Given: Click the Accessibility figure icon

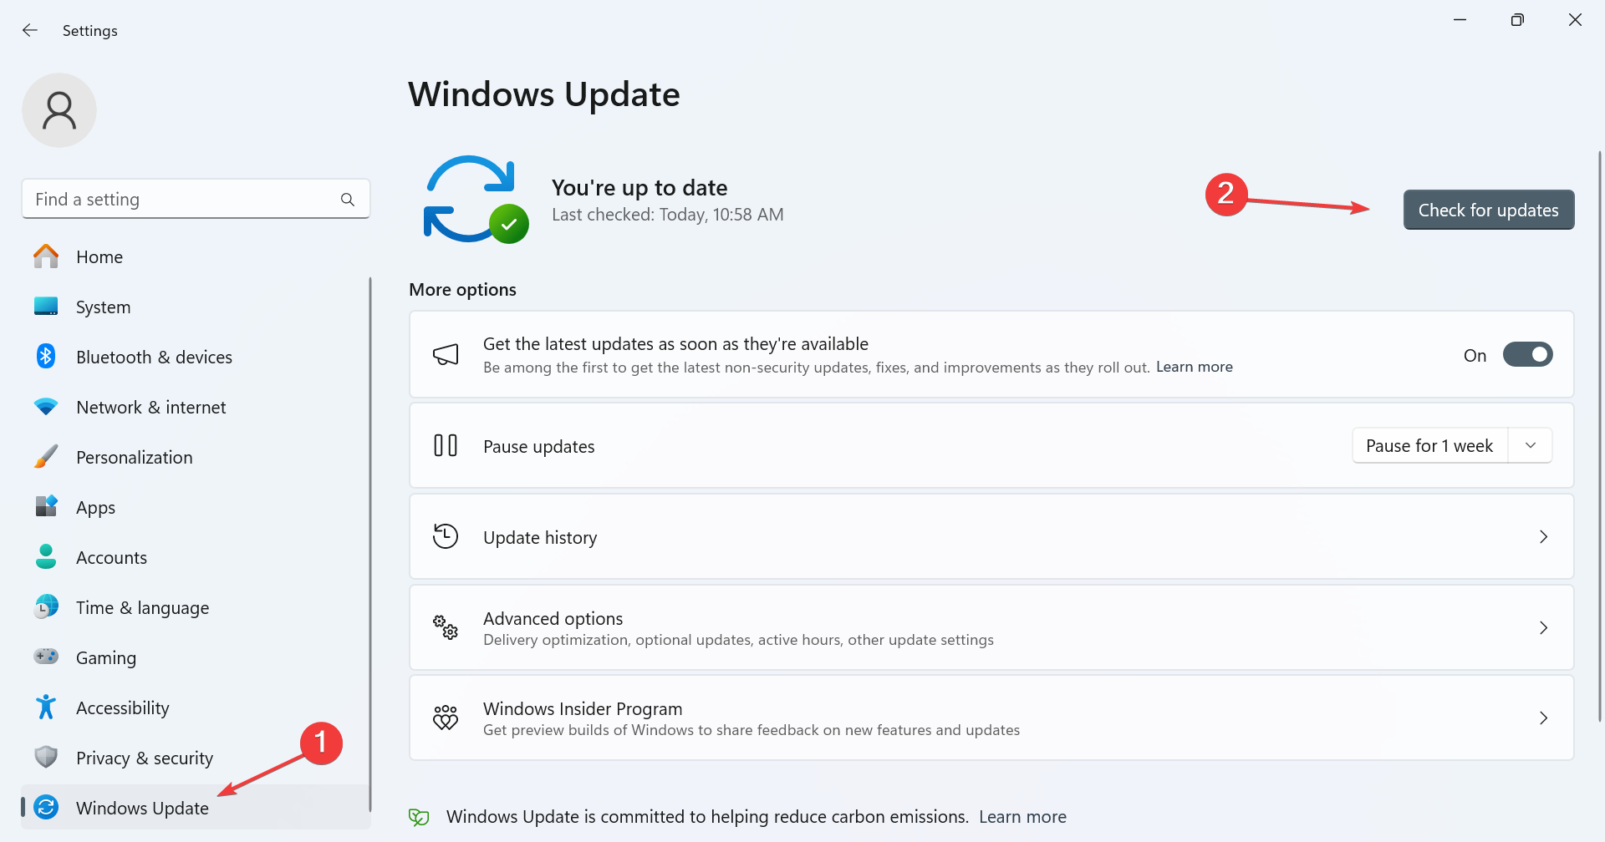Looking at the screenshot, I should pos(46,708).
